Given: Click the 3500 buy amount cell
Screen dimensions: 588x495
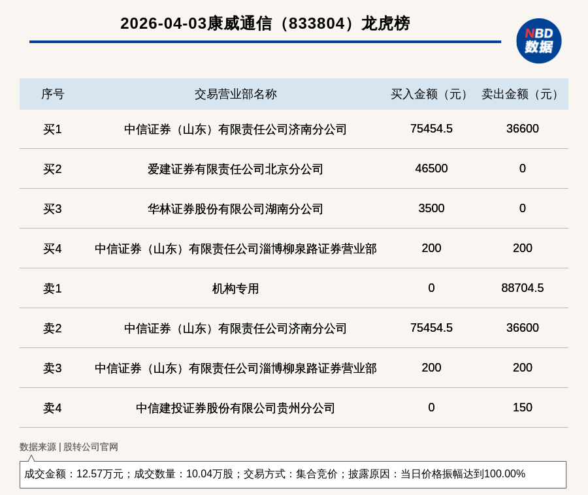Looking at the screenshot, I should 431,208.
